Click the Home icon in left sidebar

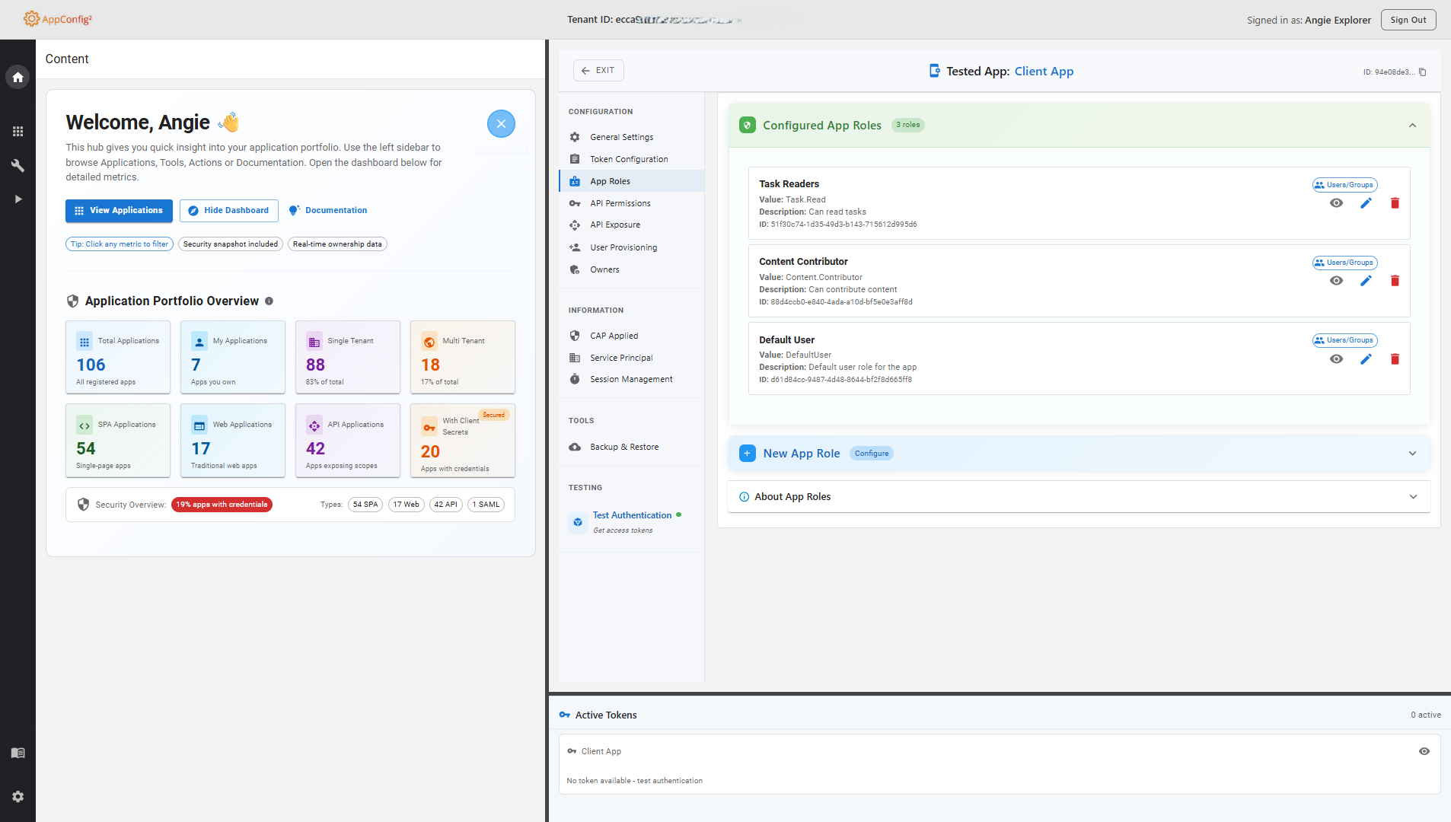pos(18,78)
